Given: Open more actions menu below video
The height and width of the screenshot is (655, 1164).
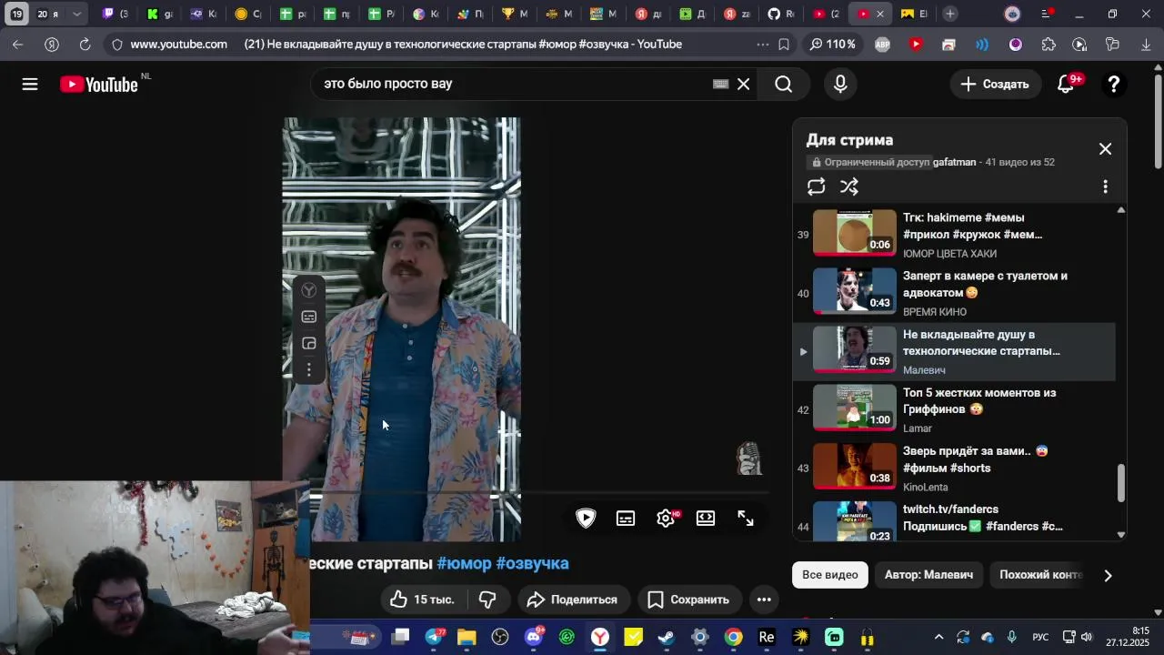Looking at the screenshot, I should point(764,600).
